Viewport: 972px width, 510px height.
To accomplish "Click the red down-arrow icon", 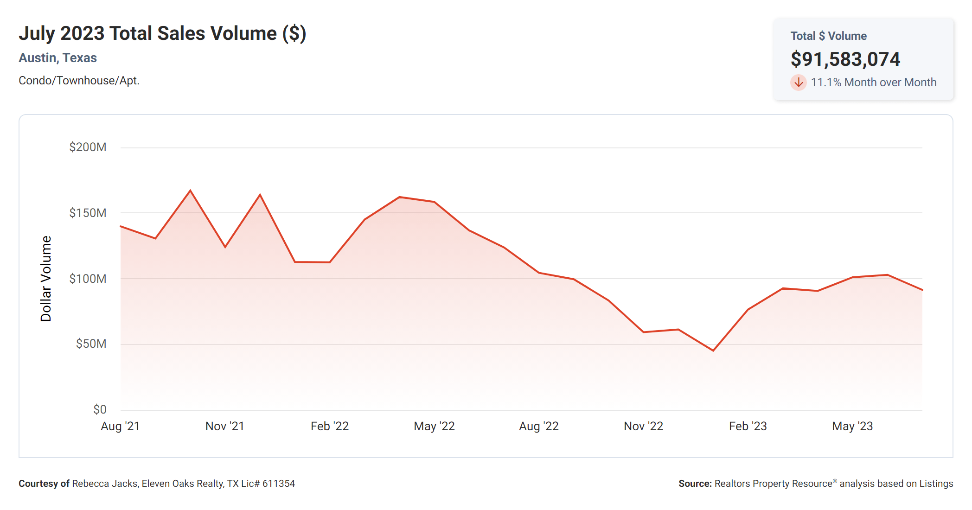I will (798, 83).
